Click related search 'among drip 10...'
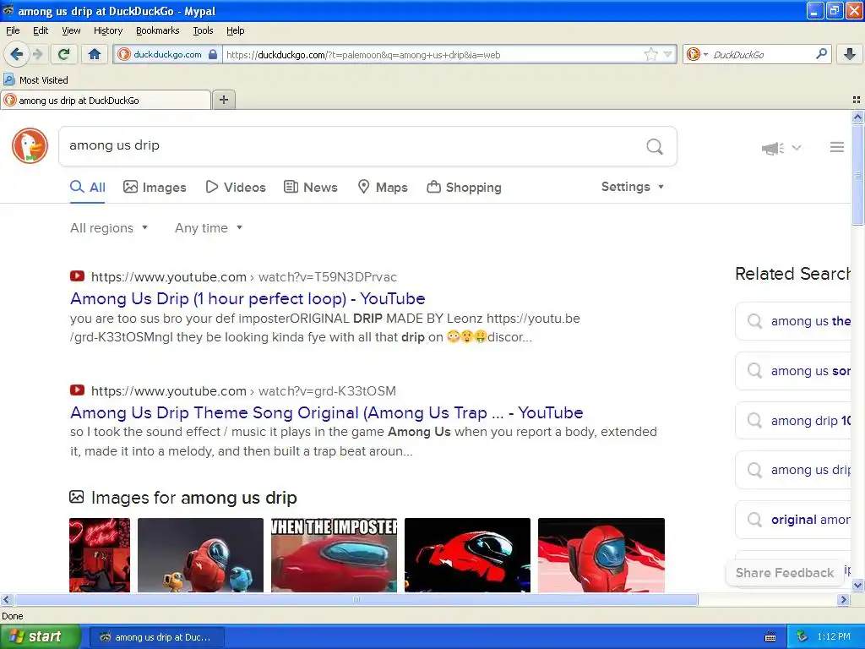The height and width of the screenshot is (649, 865). coord(793,421)
